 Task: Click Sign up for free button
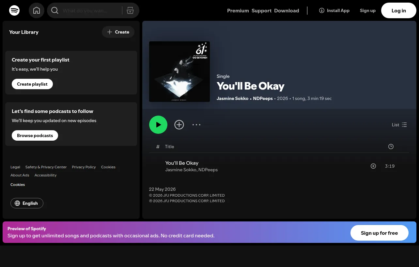click(379, 233)
